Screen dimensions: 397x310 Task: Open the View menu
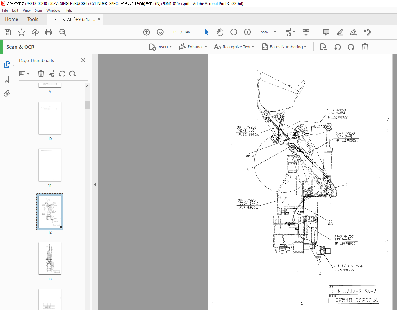click(26, 10)
